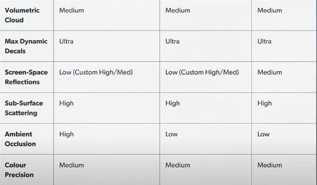Click last column High for Sub-Surface Scattering
Viewport: 317px width, 185px height.
click(265, 104)
